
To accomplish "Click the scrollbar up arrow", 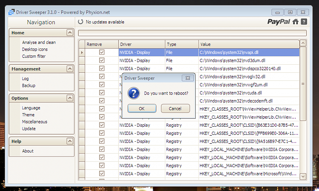I will point(303,43).
